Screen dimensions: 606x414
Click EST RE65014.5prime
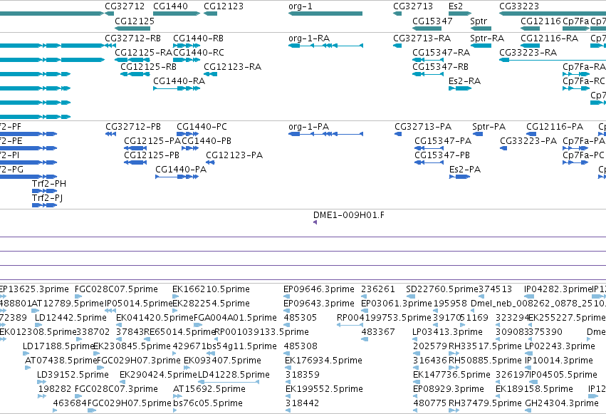179,332
